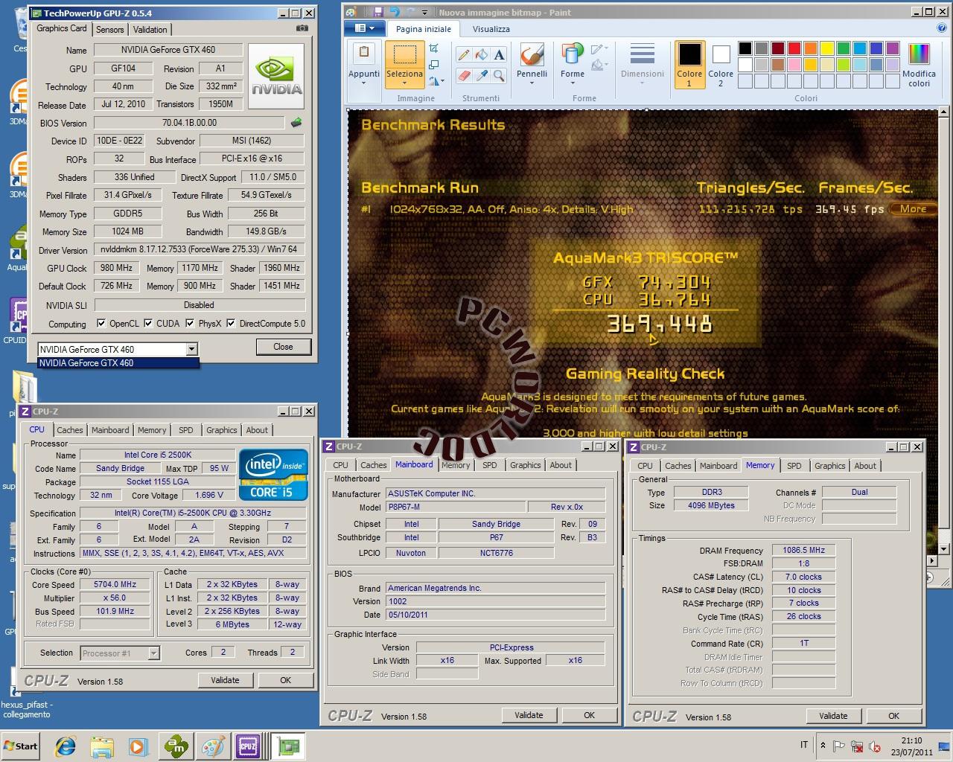Image resolution: width=953 pixels, height=762 pixels.
Task: Click the More button in AquaMark results
Action: [913, 209]
